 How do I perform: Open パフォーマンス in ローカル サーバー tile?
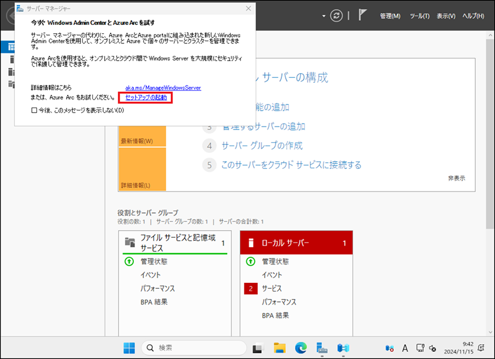pos(279,302)
